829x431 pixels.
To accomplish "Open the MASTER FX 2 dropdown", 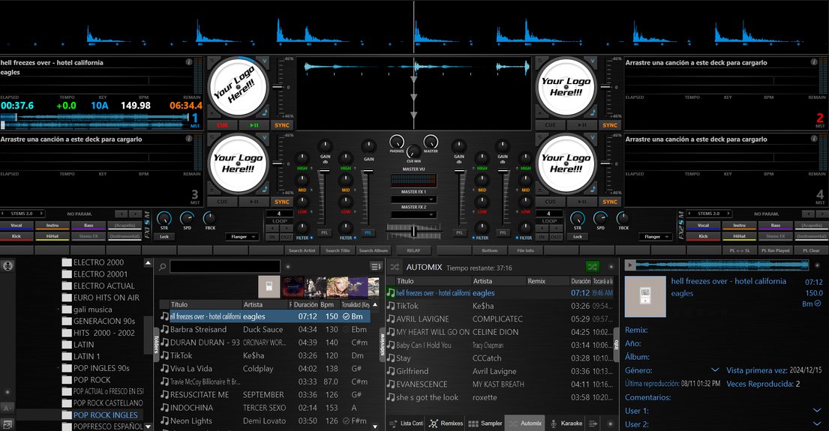I will (x=413, y=214).
